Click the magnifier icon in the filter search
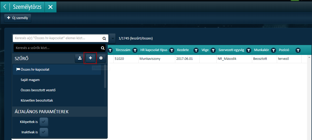The height and width of the screenshot is (140, 312). (103, 48)
